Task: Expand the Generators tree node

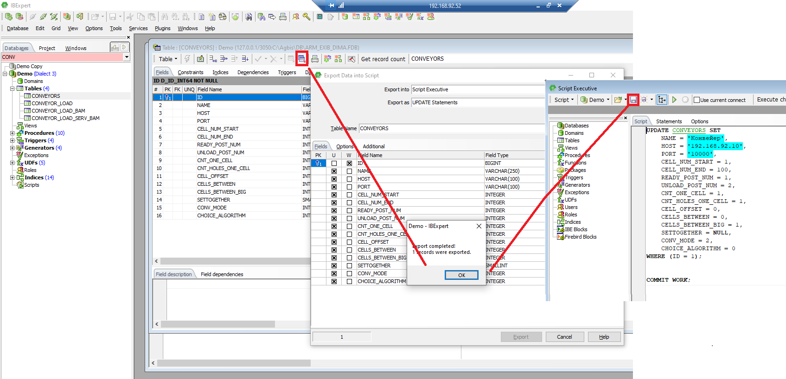Action: coord(13,148)
